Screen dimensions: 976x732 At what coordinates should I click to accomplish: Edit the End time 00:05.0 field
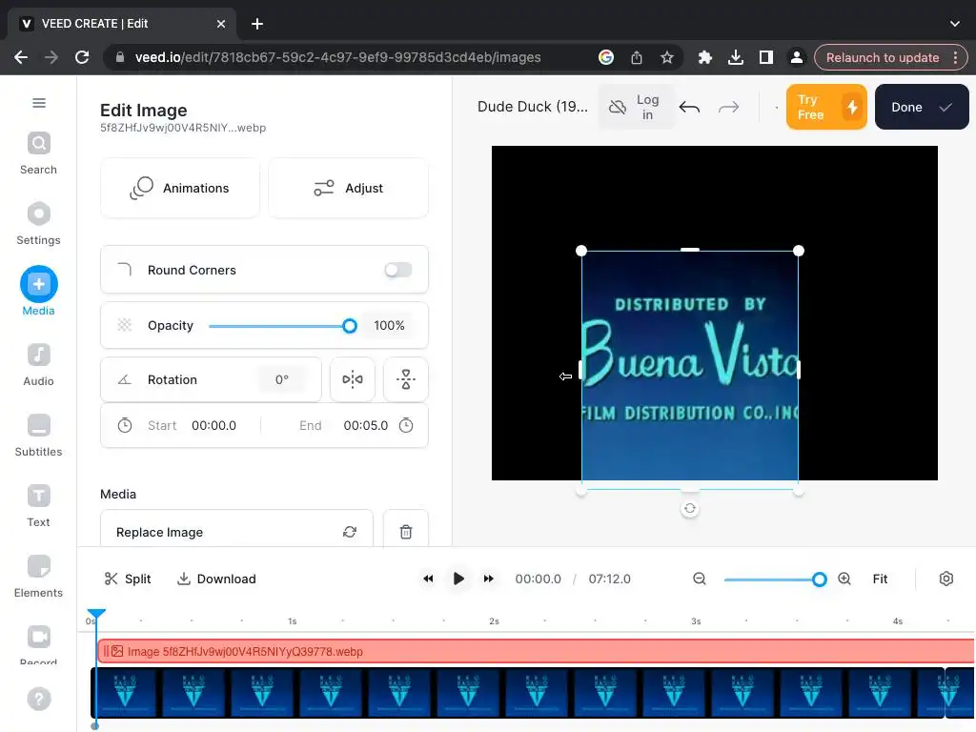tap(365, 425)
